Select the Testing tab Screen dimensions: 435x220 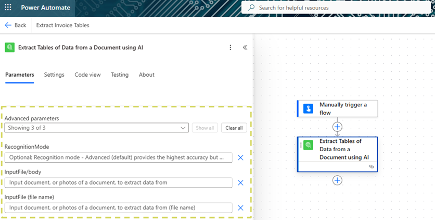(120, 75)
